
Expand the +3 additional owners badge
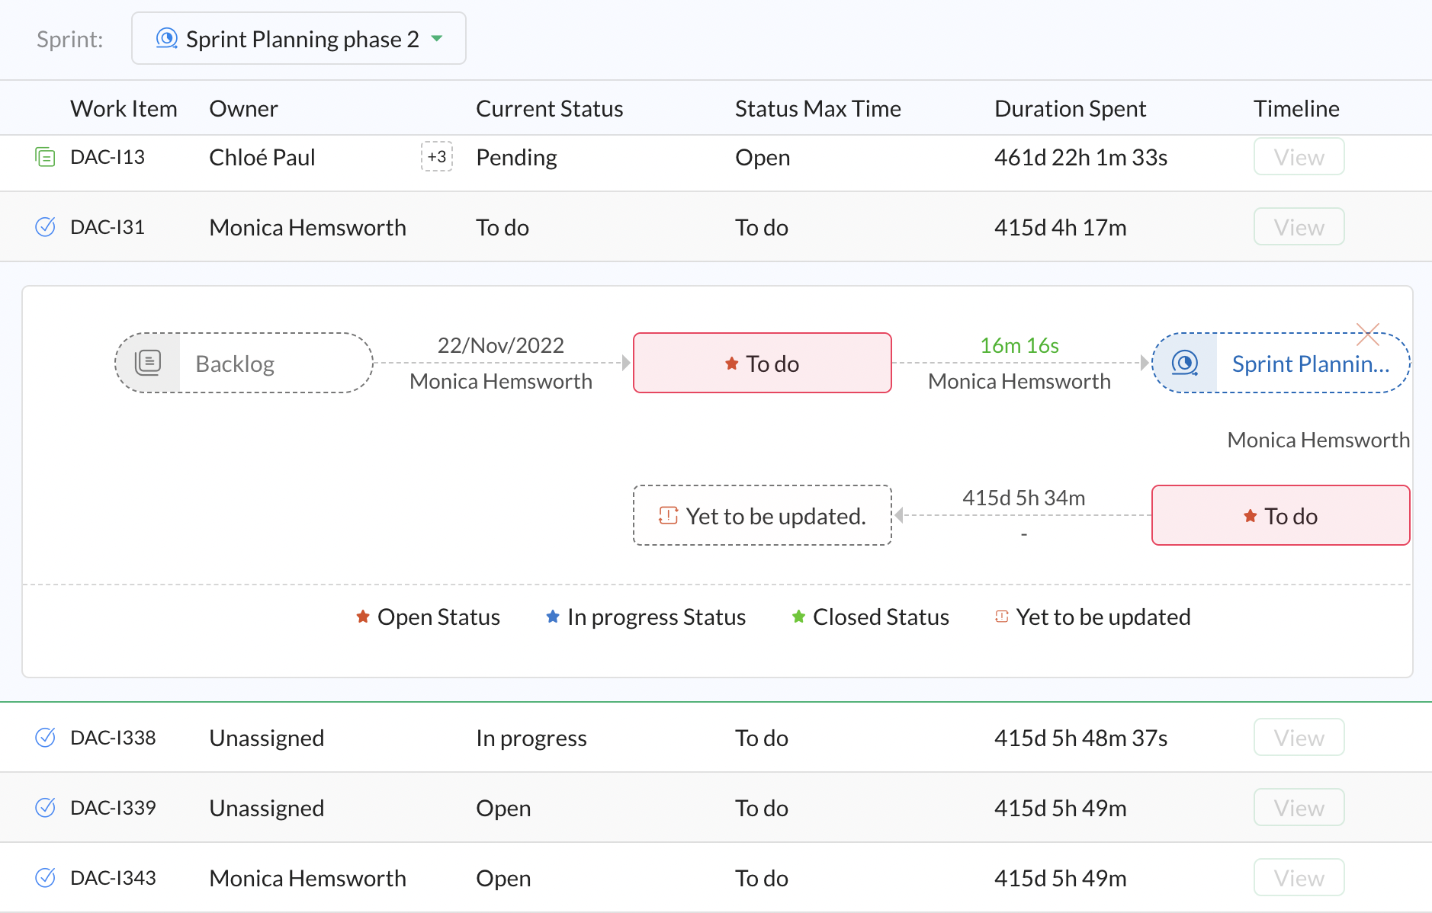[x=437, y=157]
